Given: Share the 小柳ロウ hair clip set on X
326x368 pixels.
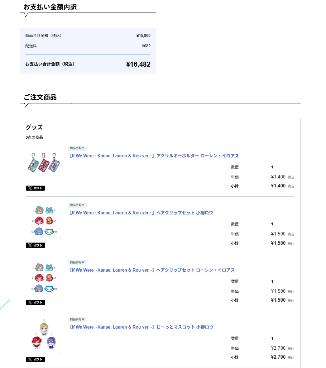Looking at the screenshot, I should pos(35,245).
